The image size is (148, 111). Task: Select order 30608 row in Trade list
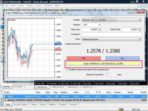[x=75, y=96]
